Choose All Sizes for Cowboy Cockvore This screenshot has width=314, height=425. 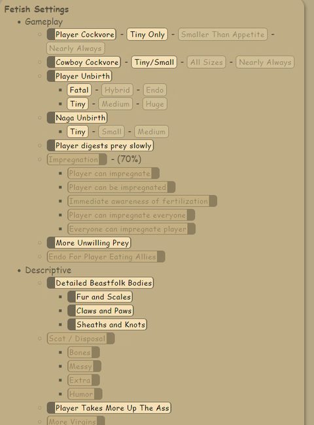click(x=206, y=62)
